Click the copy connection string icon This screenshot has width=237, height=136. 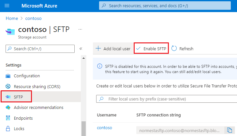point(230,129)
